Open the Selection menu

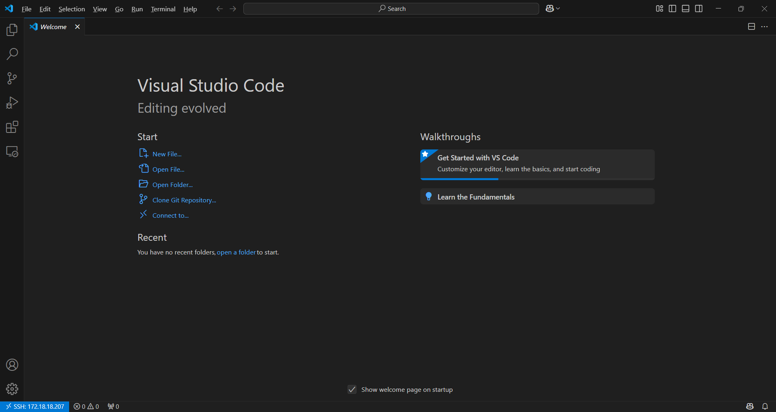point(72,9)
